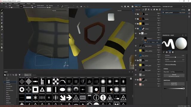Click the add mask icon in Layers toolbar
This screenshot has width=191, height=107.
coord(146,10)
